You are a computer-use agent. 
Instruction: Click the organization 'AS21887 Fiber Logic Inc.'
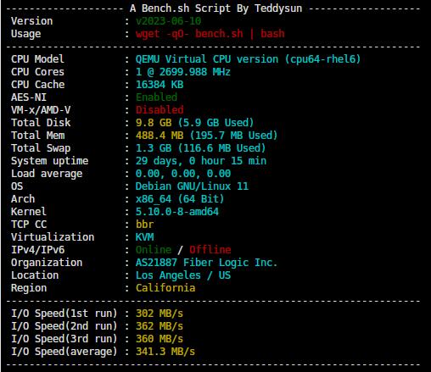[206, 263]
